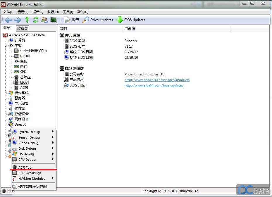Follow the phoenix.com products link
This screenshot has width=272, height=197.
[x=157, y=80]
